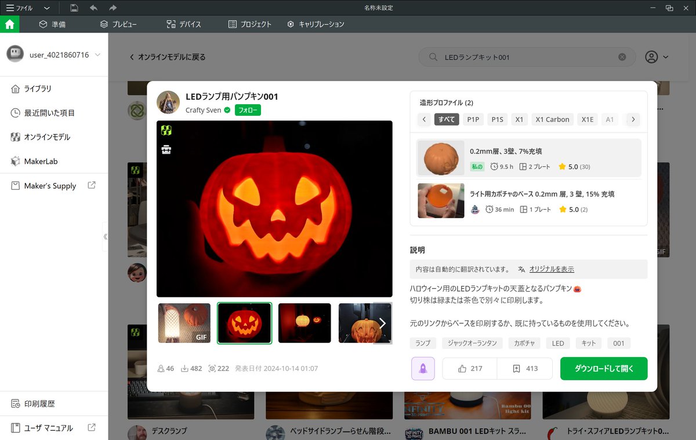
Task: Click the 001 tag
Action: [x=619, y=343]
